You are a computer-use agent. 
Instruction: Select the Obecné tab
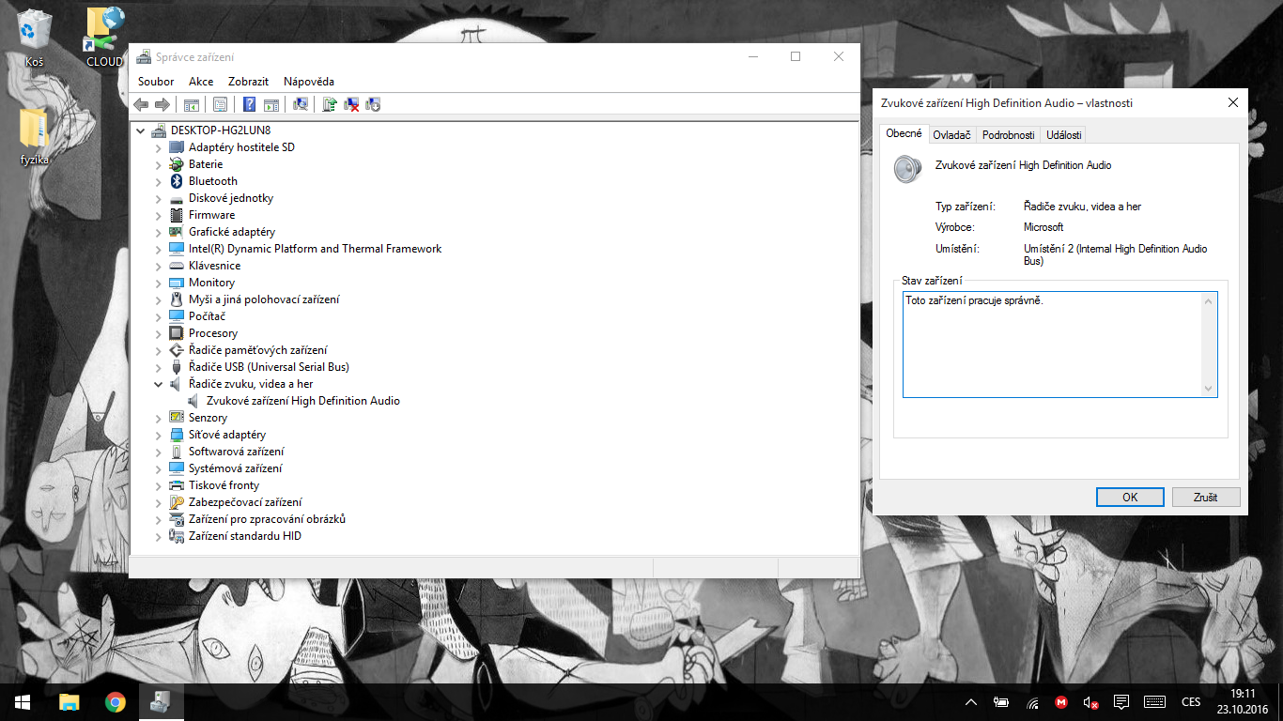click(904, 133)
